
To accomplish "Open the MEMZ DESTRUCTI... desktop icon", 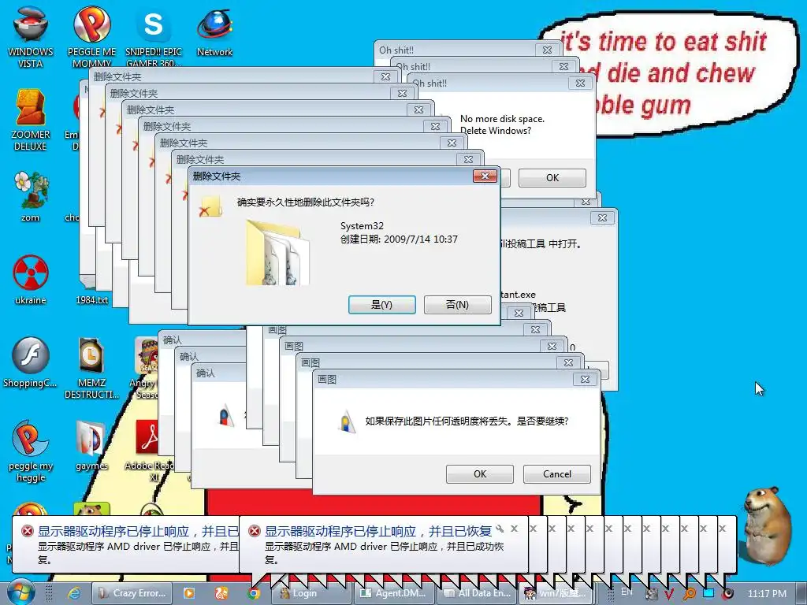I will point(91,369).
